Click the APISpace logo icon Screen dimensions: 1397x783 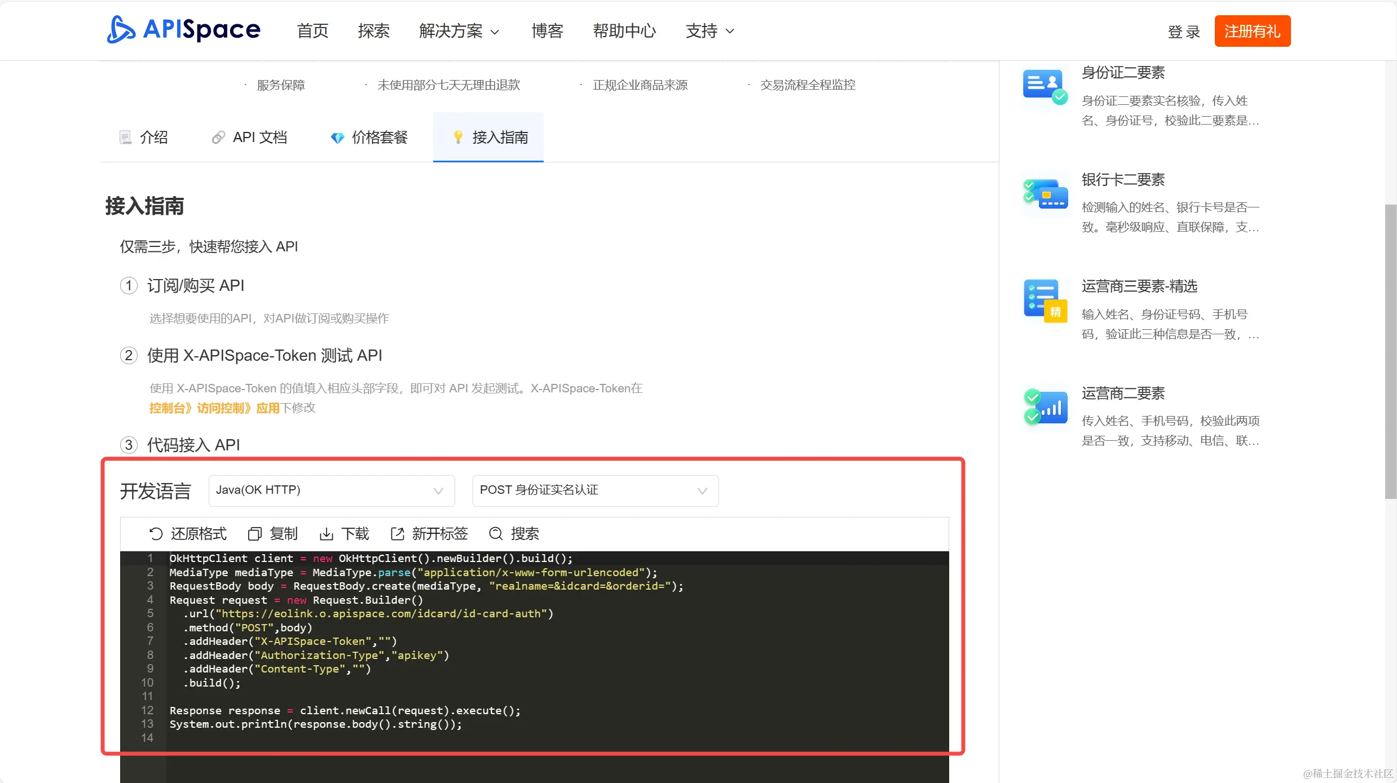(x=121, y=29)
